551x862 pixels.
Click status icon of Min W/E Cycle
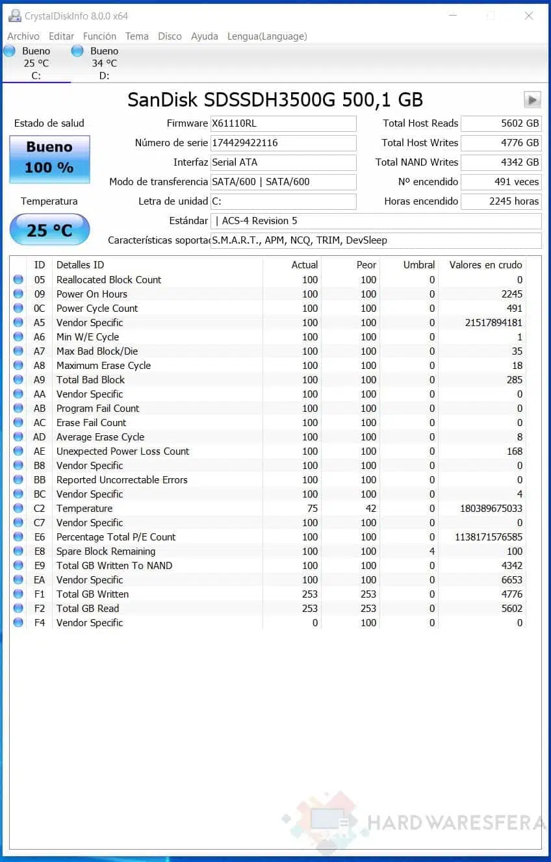pyautogui.click(x=18, y=337)
